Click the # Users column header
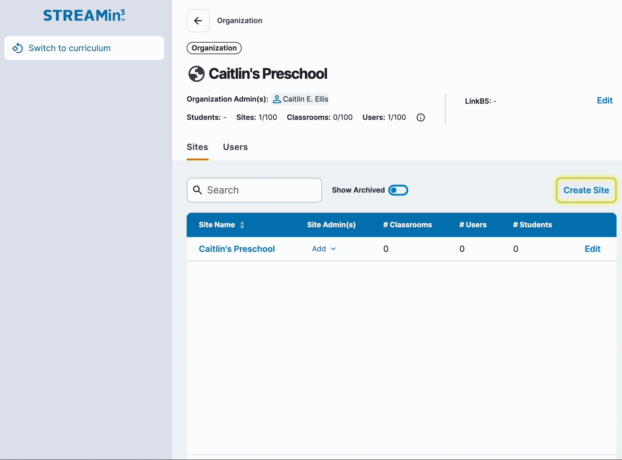 point(473,225)
